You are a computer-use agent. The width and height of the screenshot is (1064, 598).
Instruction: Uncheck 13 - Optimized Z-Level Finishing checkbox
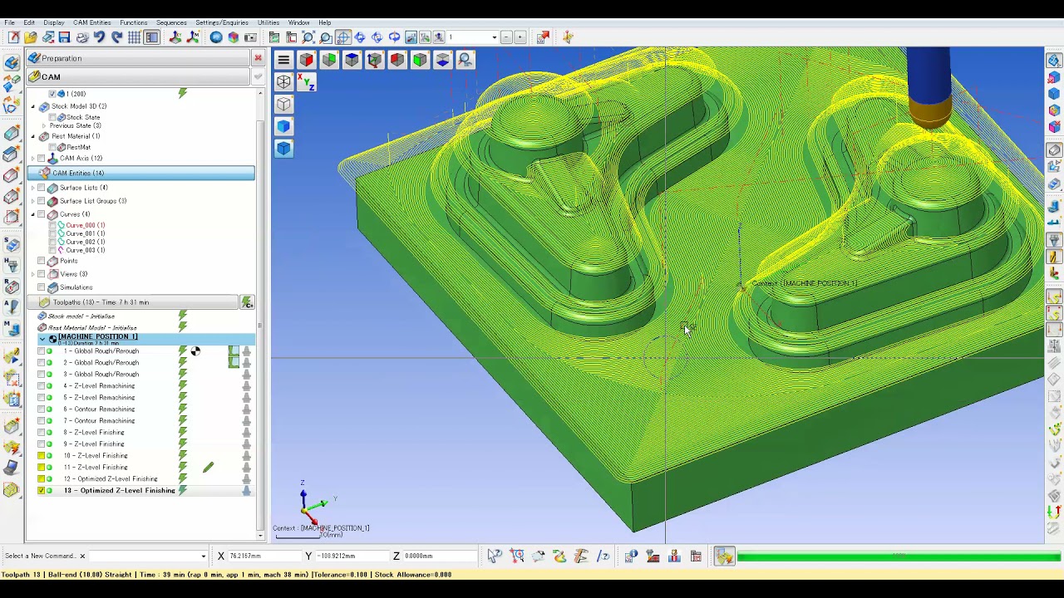[42, 491]
